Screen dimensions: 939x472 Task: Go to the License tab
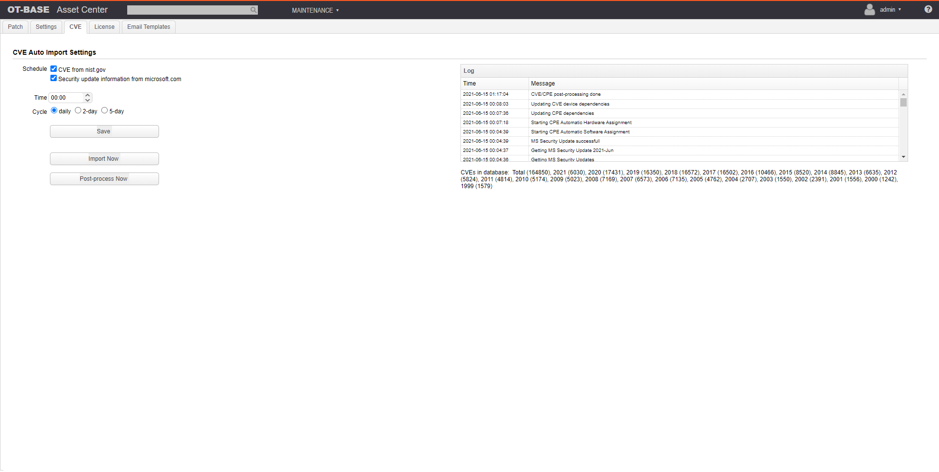104,27
